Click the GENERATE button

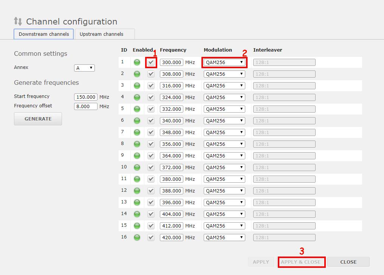point(38,119)
